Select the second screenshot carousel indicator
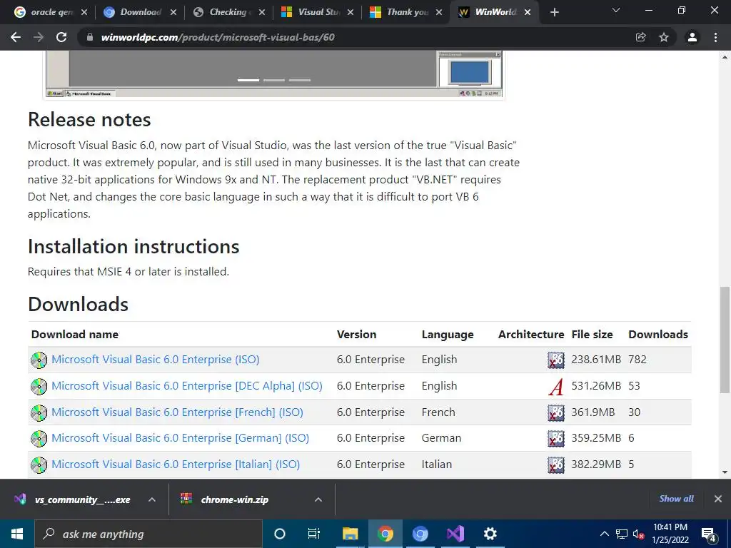 [274, 80]
